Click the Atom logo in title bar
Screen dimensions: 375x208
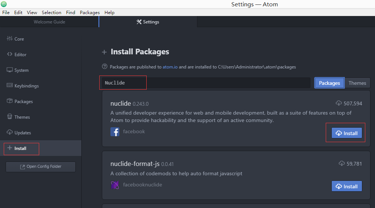tap(4, 4)
